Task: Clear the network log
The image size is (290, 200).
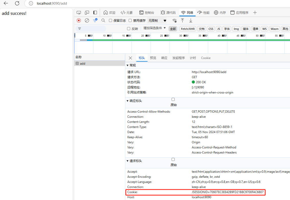Action: (87, 20)
